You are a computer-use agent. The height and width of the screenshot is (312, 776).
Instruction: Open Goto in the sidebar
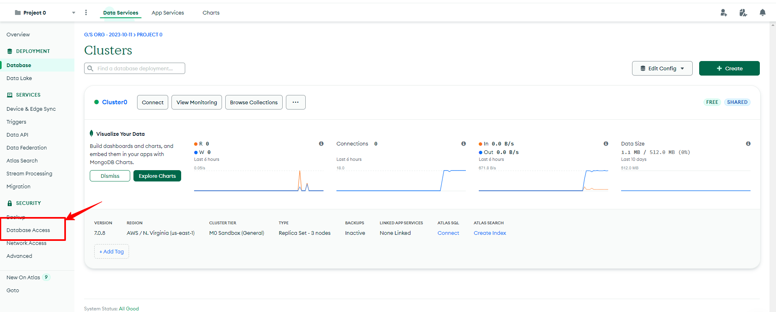[x=13, y=290]
